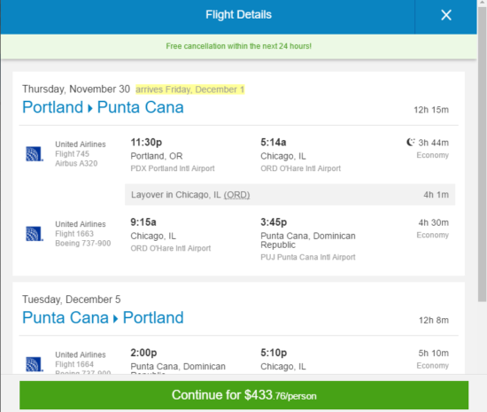Image resolution: width=487 pixels, height=412 pixels.
Task: Click the overnight moon icon beside 3h 44m
Action: (x=411, y=142)
